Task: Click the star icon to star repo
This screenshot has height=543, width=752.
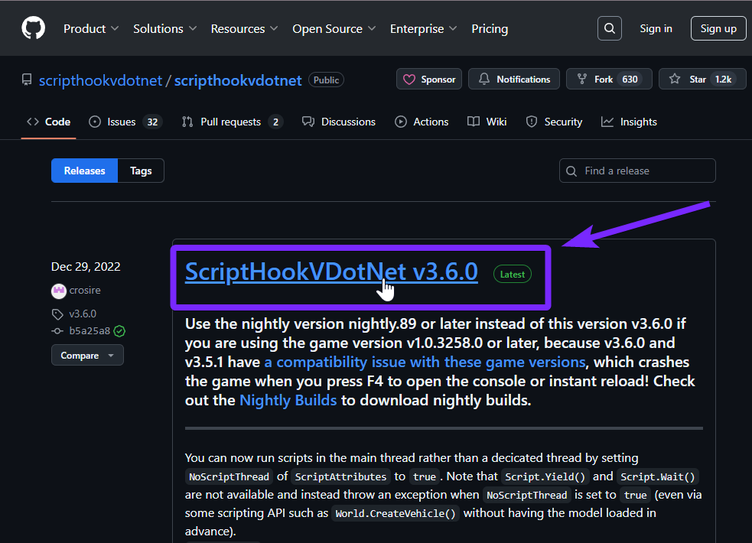Action: pos(675,79)
